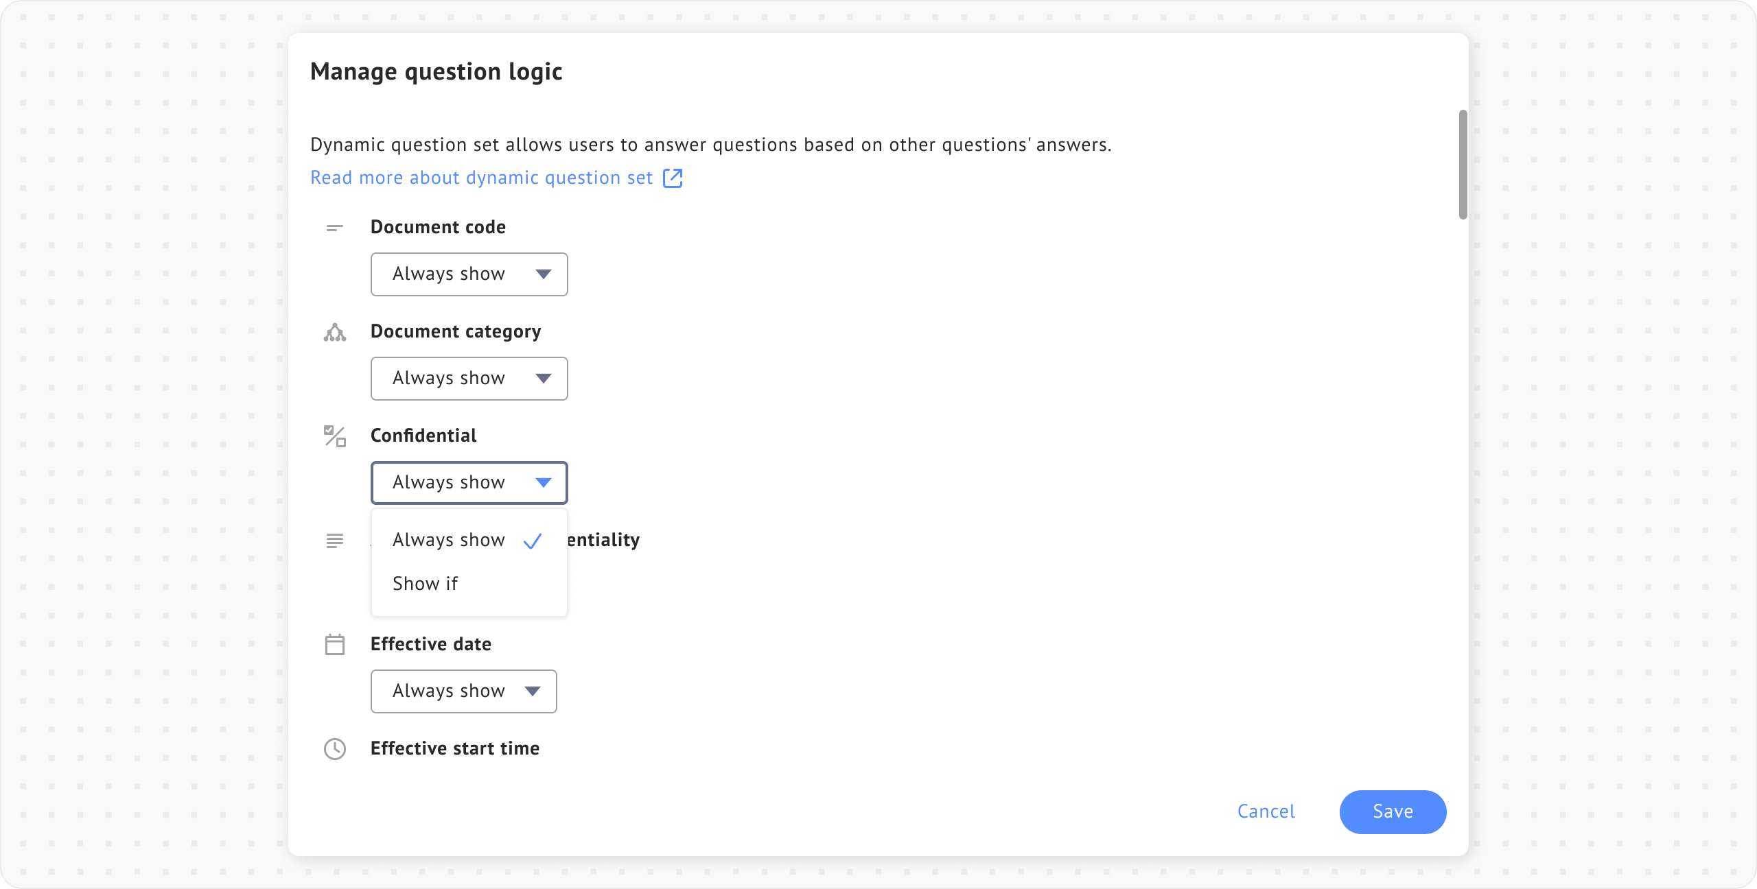Choose 'Always show' in the open list
The width and height of the screenshot is (1757, 889).
pyautogui.click(x=449, y=541)
